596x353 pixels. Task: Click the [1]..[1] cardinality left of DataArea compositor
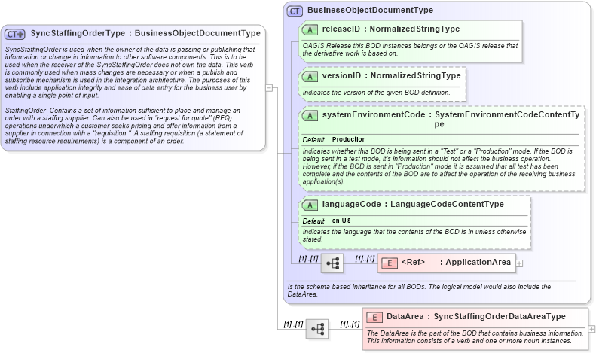point(293,324)
